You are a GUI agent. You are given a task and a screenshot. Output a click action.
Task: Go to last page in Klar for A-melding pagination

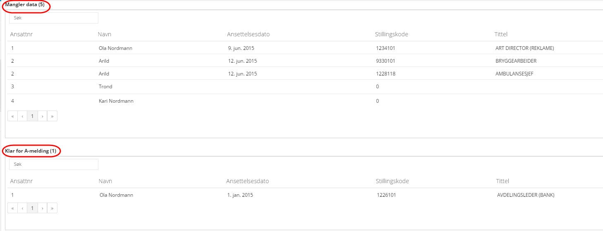pos(52,208)
